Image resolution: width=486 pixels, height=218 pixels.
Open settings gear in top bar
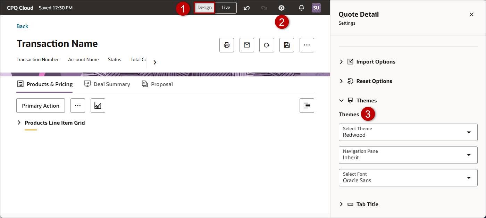282,8
